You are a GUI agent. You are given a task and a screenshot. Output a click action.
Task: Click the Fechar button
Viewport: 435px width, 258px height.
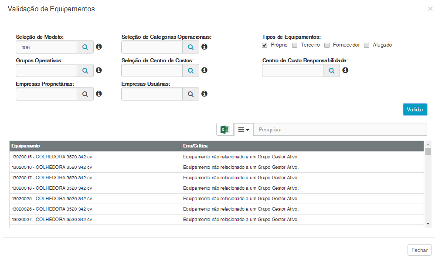pyautogui.click(x=419, y=250)
